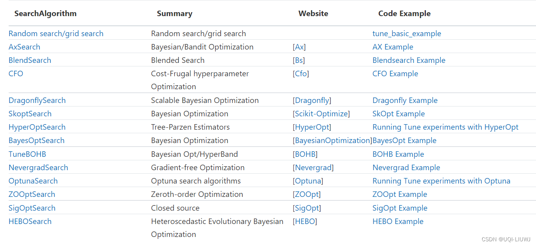
Task: Click the Code Example column header
Action: pyautogui.click(x=404, y=14)
